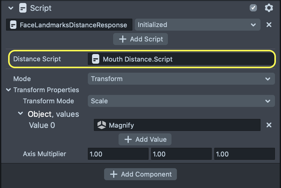Image resolution: width=281 pixels, height=188 pixels.
Task: Click the Mouth Distance script icon
Action: [x=96, y=59]
